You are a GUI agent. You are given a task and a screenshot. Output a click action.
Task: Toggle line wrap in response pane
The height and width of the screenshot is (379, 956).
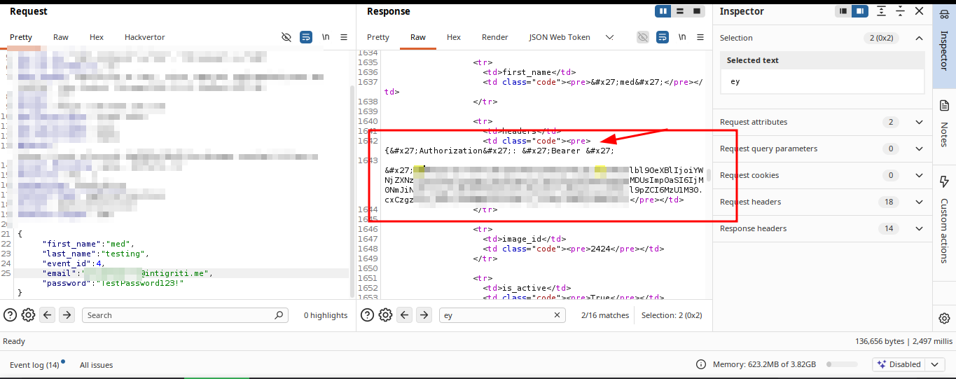coord(662,37)
